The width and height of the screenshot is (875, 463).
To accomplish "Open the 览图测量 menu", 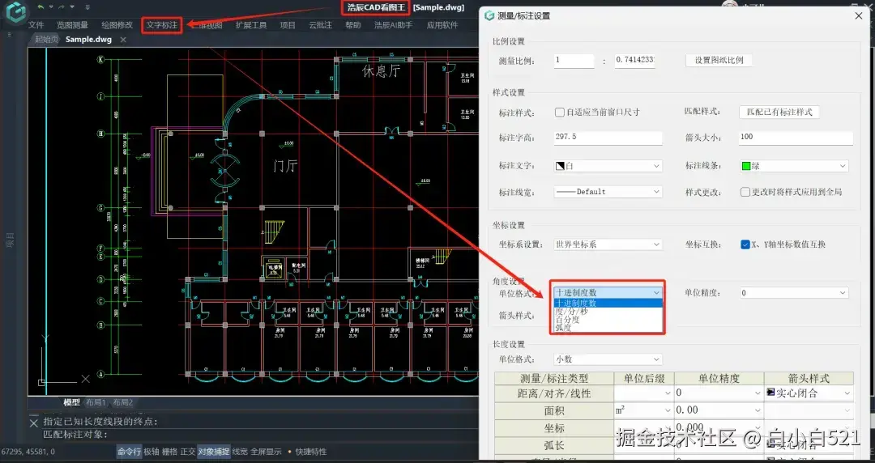I will pyautogui.click(x=73, y=25).
